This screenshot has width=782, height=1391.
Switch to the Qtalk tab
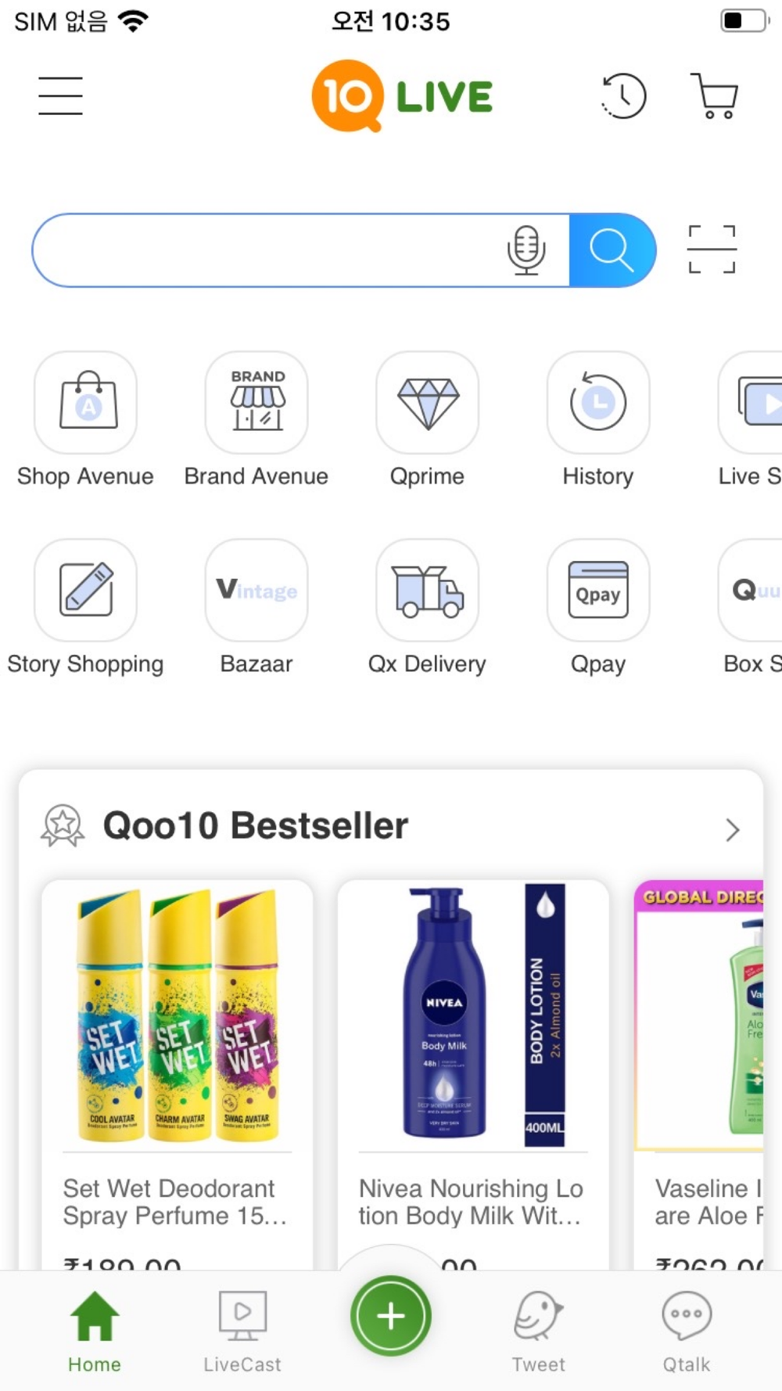point(687,1332)
